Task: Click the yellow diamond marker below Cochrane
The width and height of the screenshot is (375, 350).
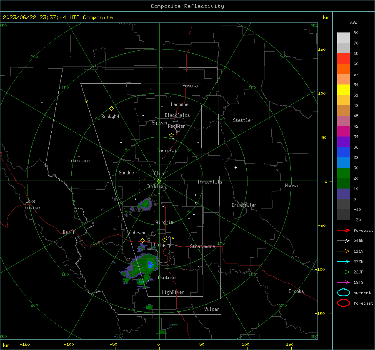Action: [142, 240]
